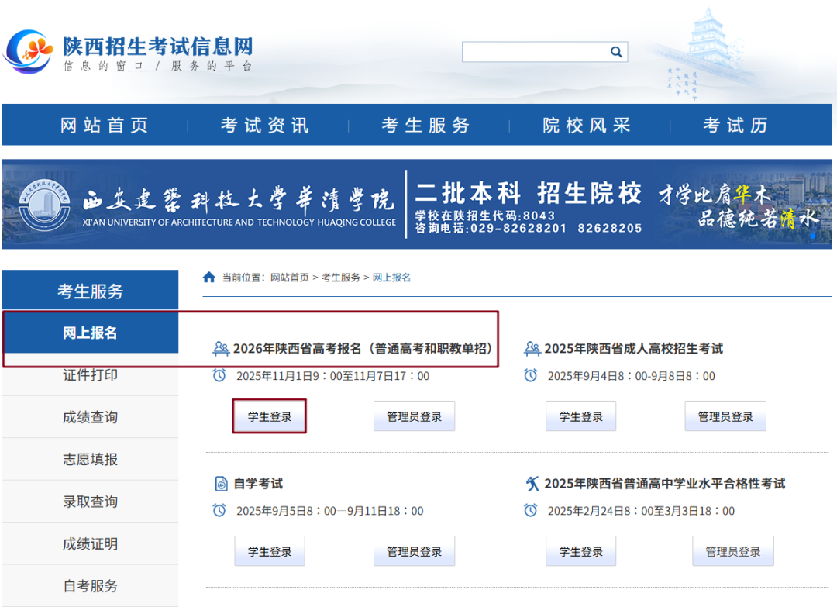The height and width of the screenshot is (607, 837).
Task: Click the clock icon beside 成人高校招生考试 dates
Action: (x=530, y=375)
